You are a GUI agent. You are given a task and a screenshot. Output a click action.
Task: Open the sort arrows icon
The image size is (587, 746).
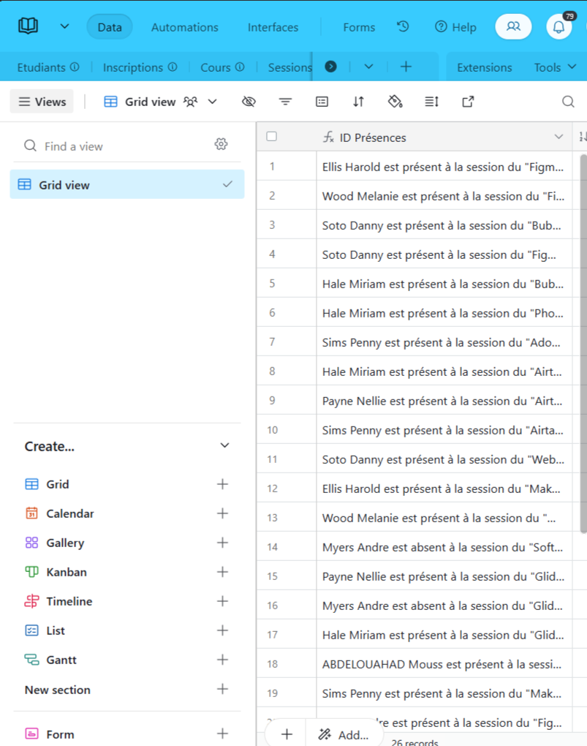359,102
